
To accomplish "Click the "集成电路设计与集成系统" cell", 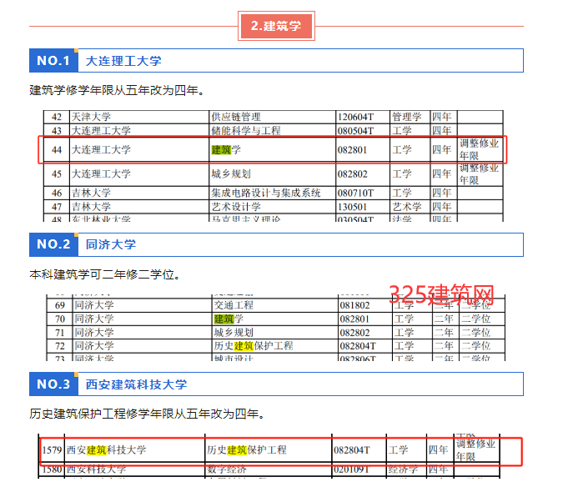I will coord(266,193).
